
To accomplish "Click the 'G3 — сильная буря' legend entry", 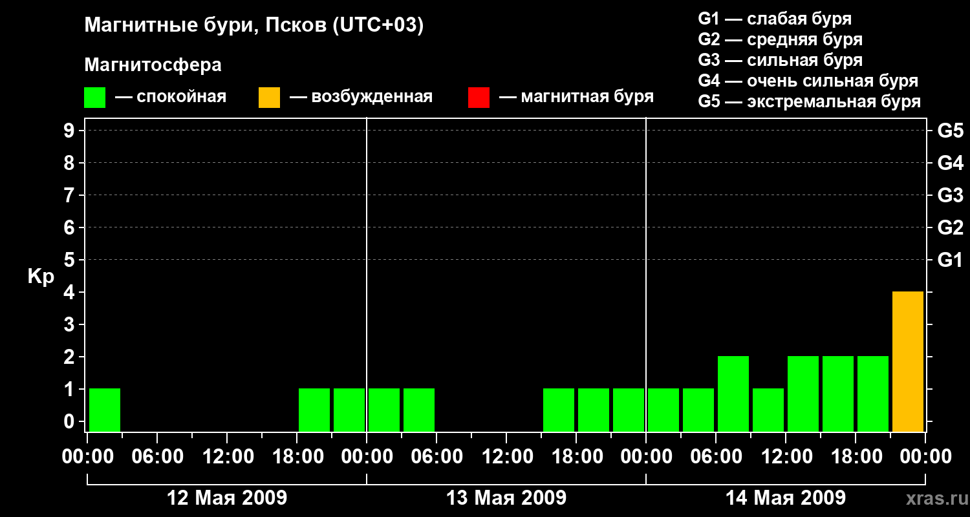I will click(x=780, y=61).
